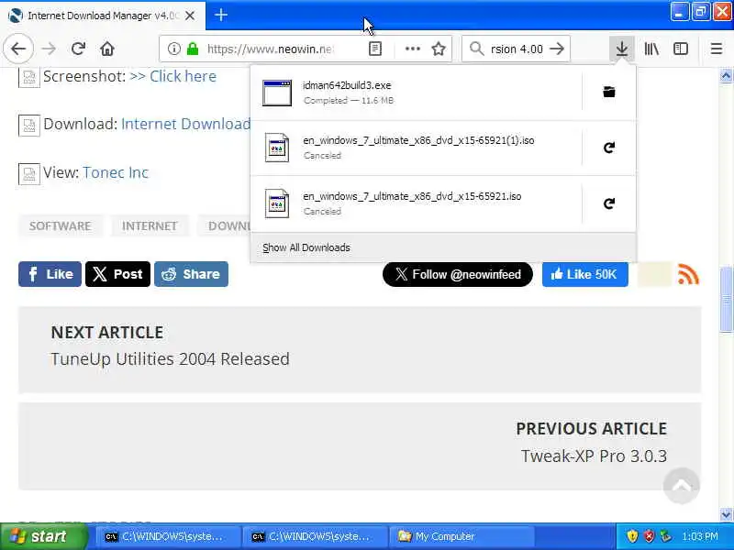The height and width of the screenshot is (550, 734).
Task: Click Show All Downloads
Action: (x=306, y=247)
